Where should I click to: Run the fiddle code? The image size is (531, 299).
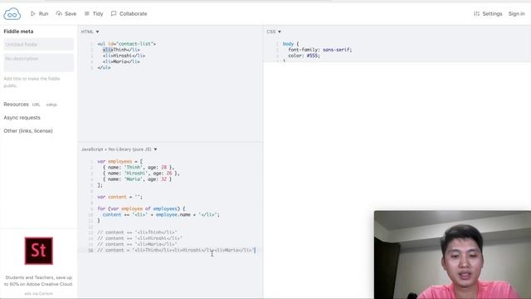[x=39, y=13]
